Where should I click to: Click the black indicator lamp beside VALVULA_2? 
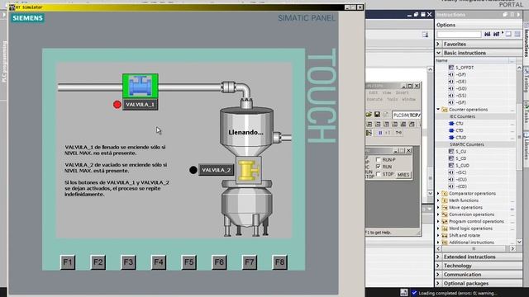coord(193,170)
